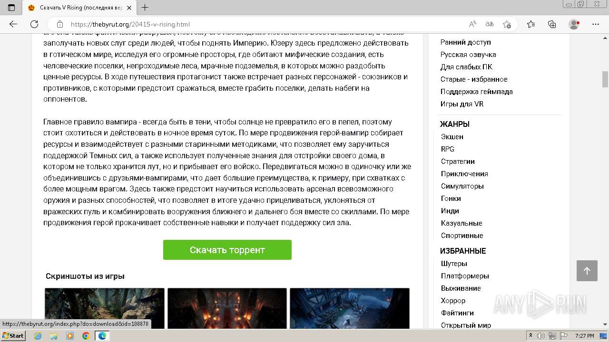Go back to the previous page
The image size is (609, 342).
(13, 24)
